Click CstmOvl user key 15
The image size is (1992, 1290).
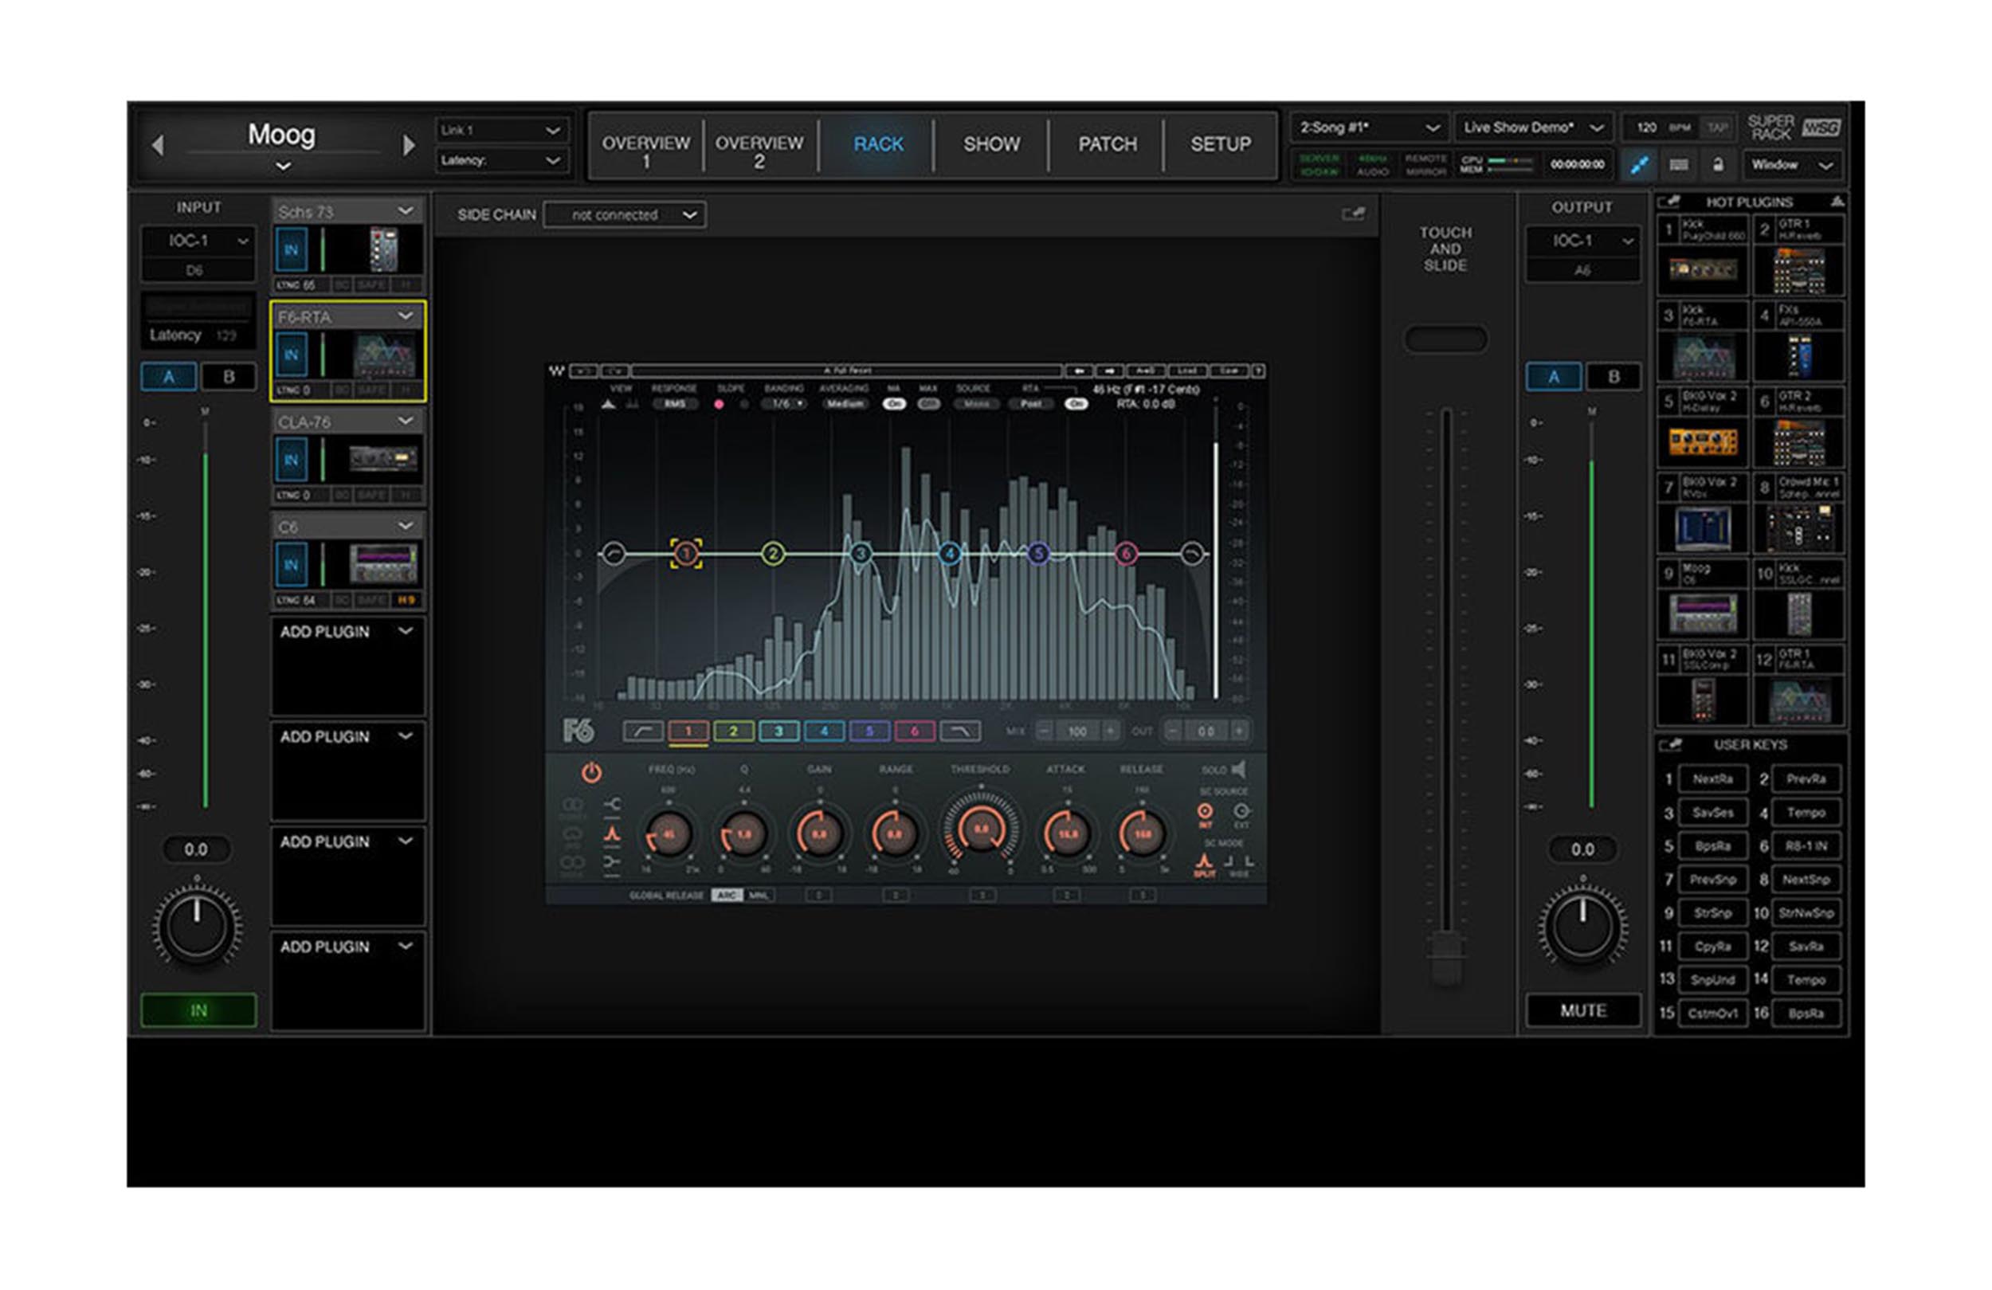tap(1712, 1013)
